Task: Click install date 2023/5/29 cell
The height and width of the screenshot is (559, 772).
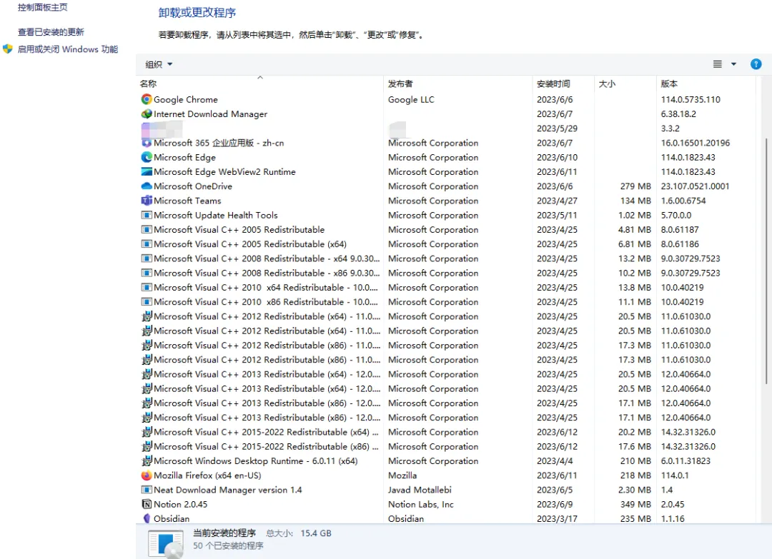Action: coord(557,129)
